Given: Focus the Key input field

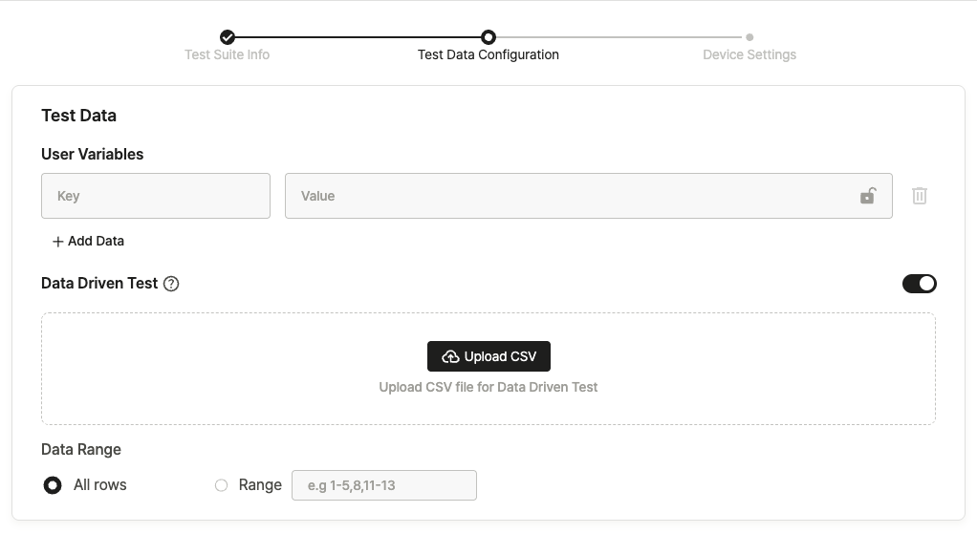Looking at the screenshot, I should 156,196.
